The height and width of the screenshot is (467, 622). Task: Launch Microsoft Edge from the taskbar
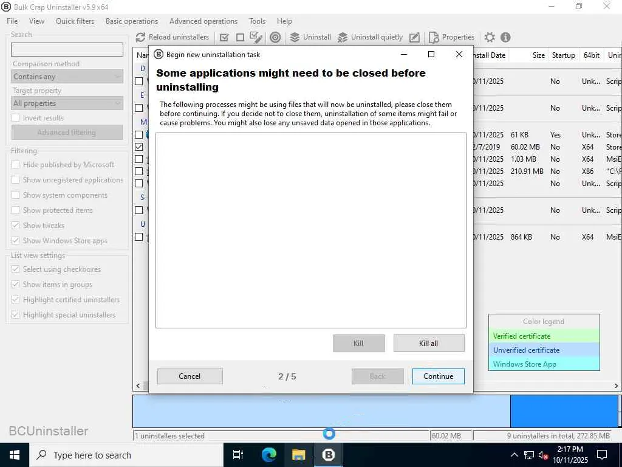click(268, 455)
